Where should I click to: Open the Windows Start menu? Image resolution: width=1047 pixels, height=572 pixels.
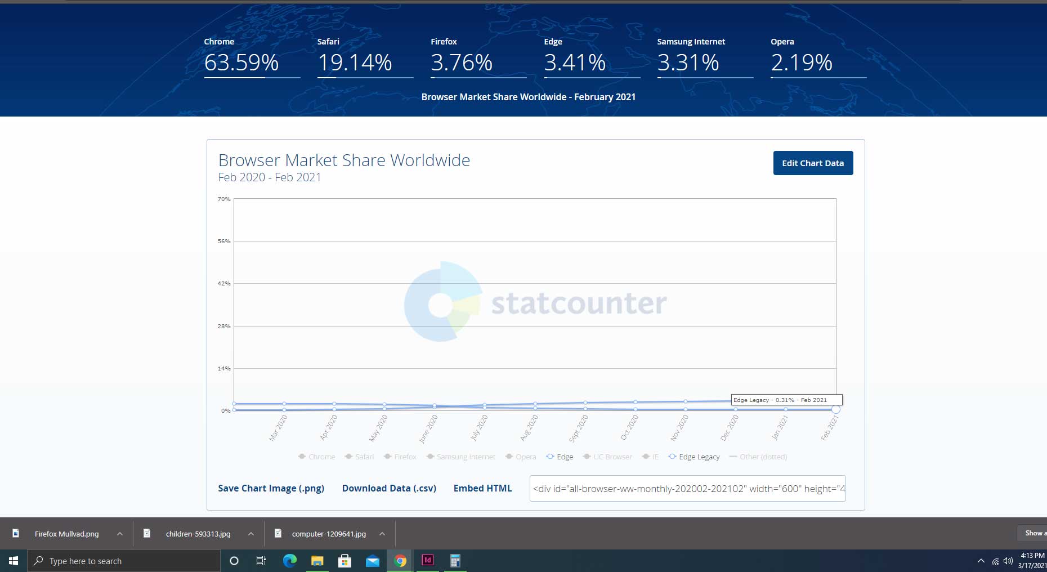14,561
